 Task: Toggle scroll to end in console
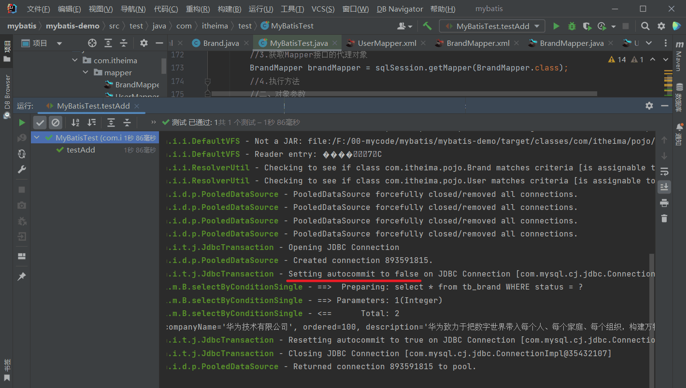pyautogui.click(x=664, y=187)
